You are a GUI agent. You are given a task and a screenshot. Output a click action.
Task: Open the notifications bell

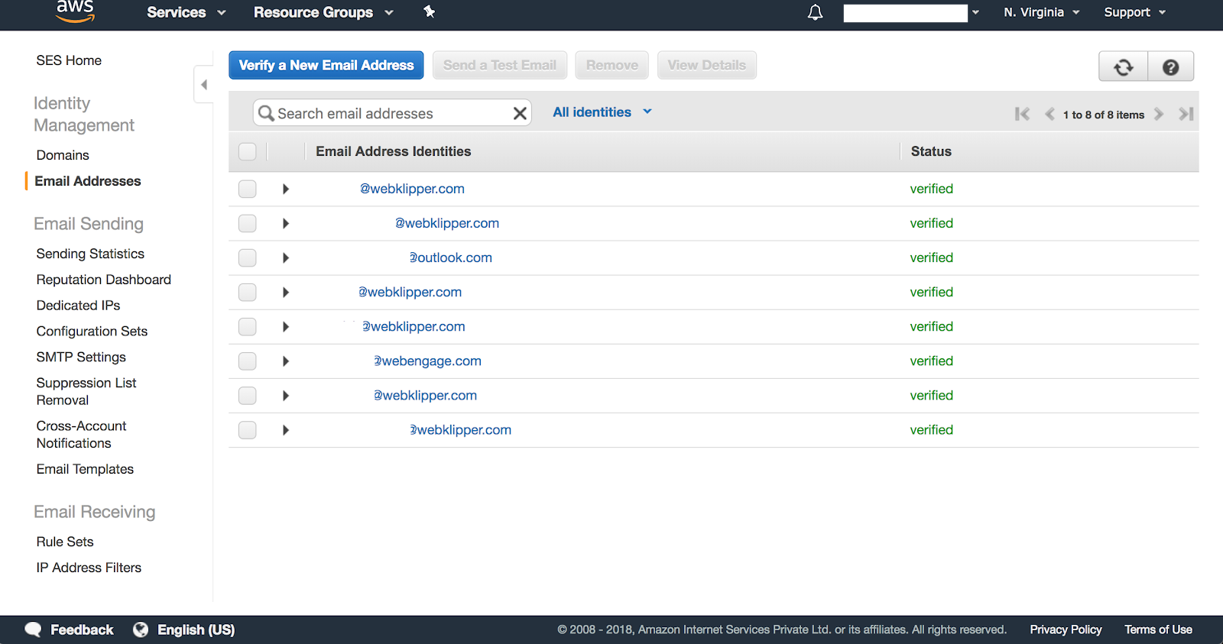pos(816,12)
